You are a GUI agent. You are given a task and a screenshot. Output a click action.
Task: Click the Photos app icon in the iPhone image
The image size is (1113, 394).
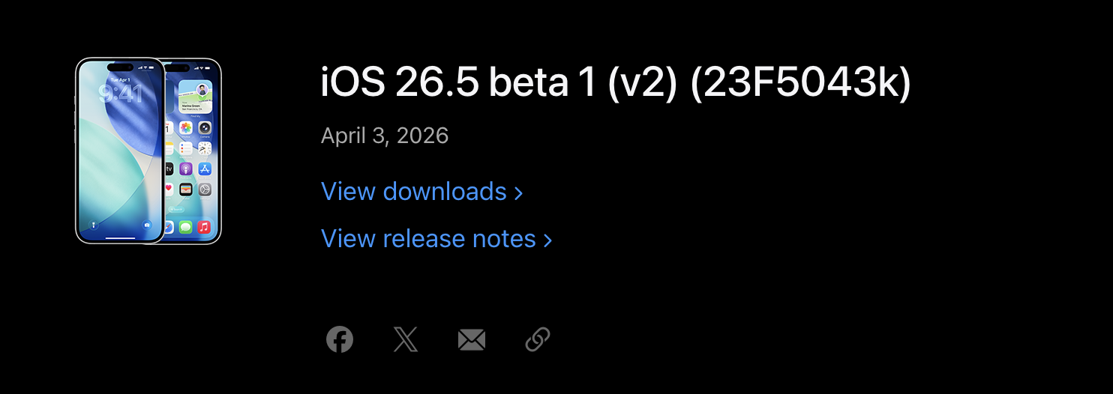pos(186,128)
